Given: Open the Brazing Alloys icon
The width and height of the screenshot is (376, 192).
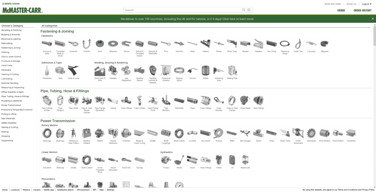Looking at the screenshot, I should click(179, 71).
